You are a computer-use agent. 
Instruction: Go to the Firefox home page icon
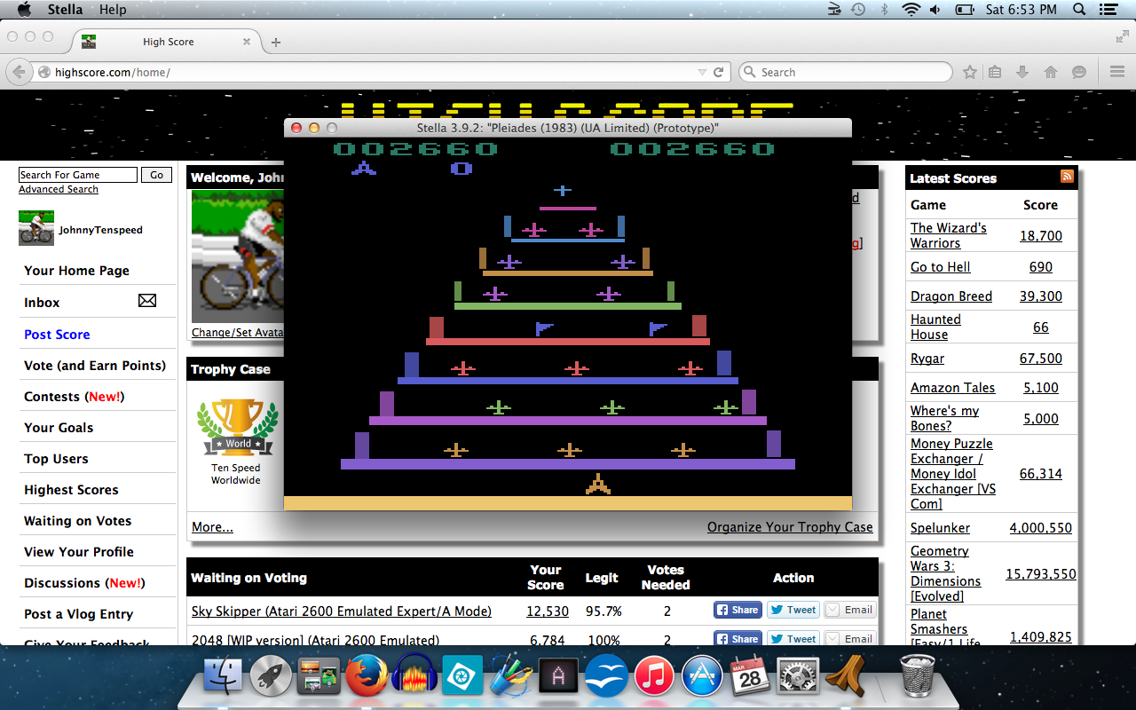[x=1051, y=72]
